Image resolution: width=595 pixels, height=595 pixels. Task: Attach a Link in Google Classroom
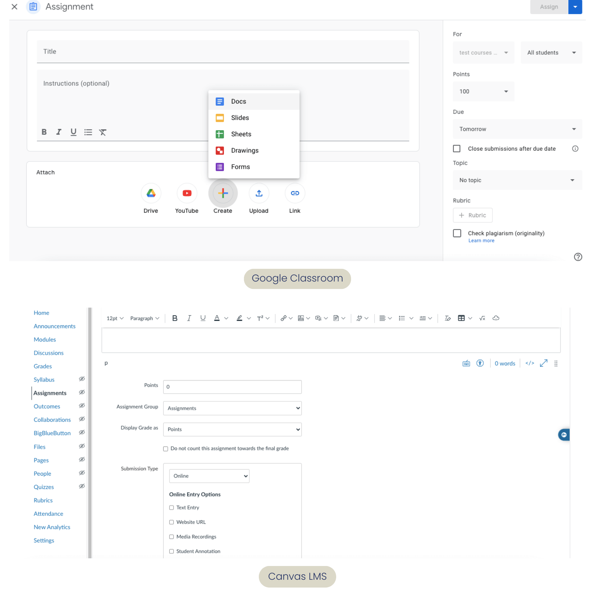point(295,193)
